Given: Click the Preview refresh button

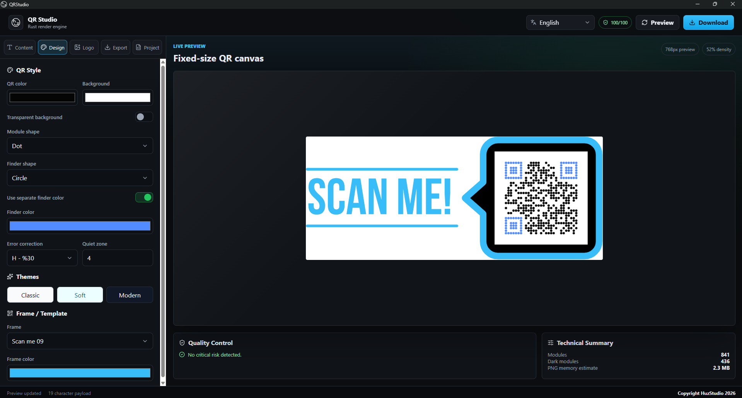Looking at the screenshot, I should tap(657, 22).
